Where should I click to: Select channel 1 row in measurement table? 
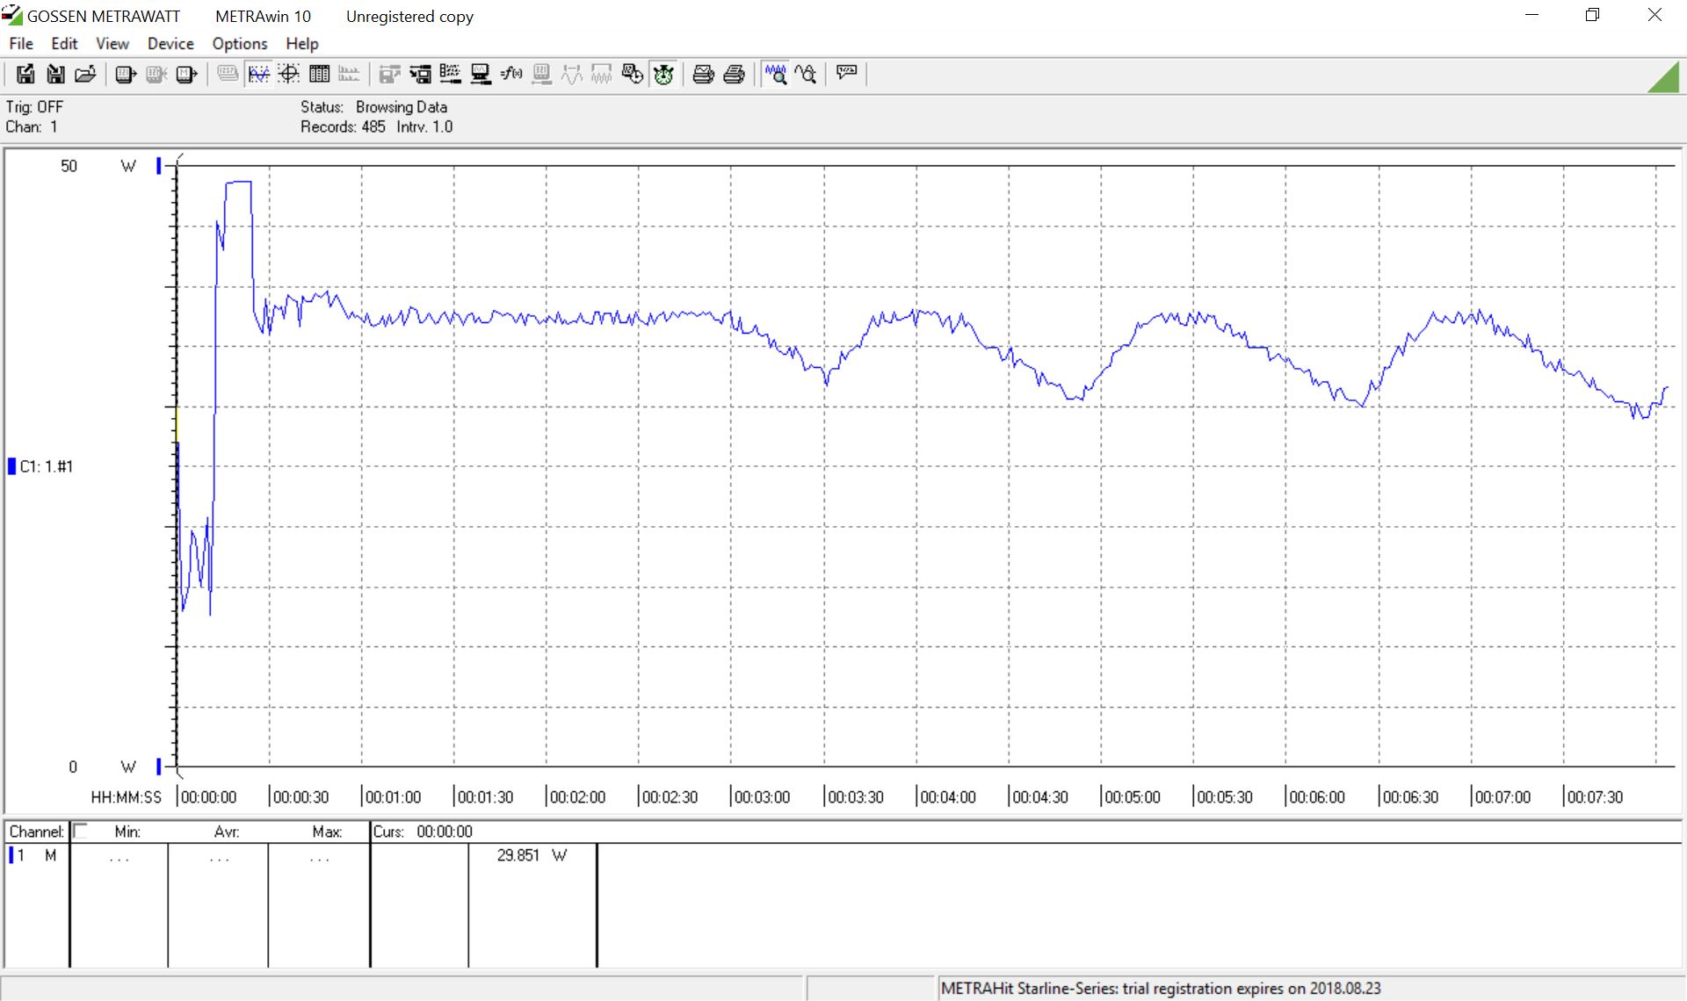point(35,855)
